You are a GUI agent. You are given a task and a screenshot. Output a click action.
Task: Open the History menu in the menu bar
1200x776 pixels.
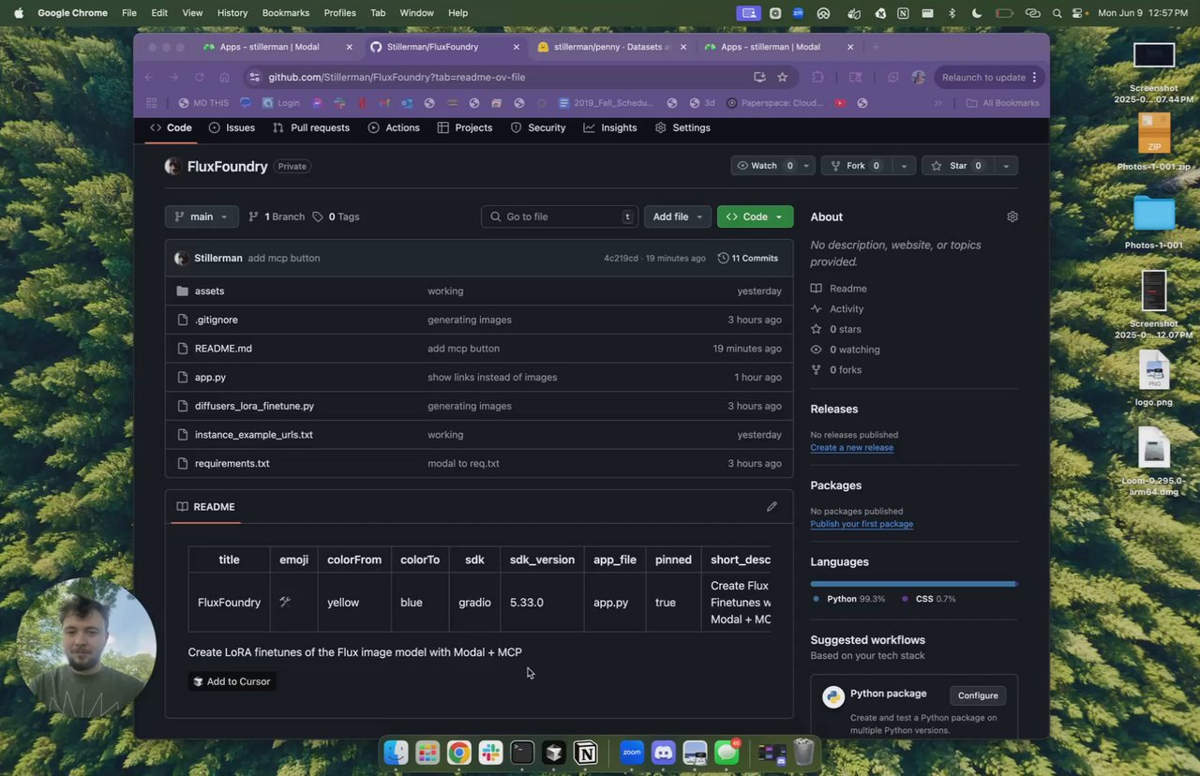232,13
